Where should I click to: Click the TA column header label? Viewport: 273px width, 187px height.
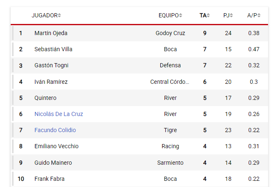pos(203,15)
